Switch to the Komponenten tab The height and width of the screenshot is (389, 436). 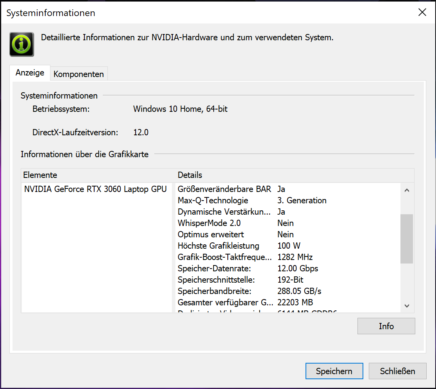coord(79,74)
